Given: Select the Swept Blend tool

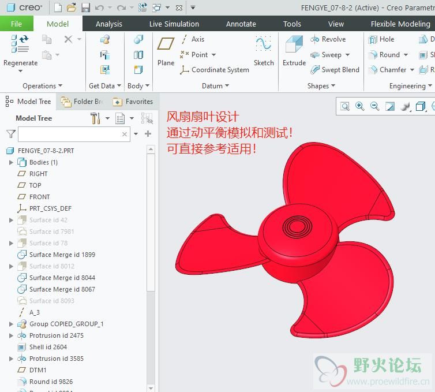Looking at the screenshot, I should pos(335,70).
